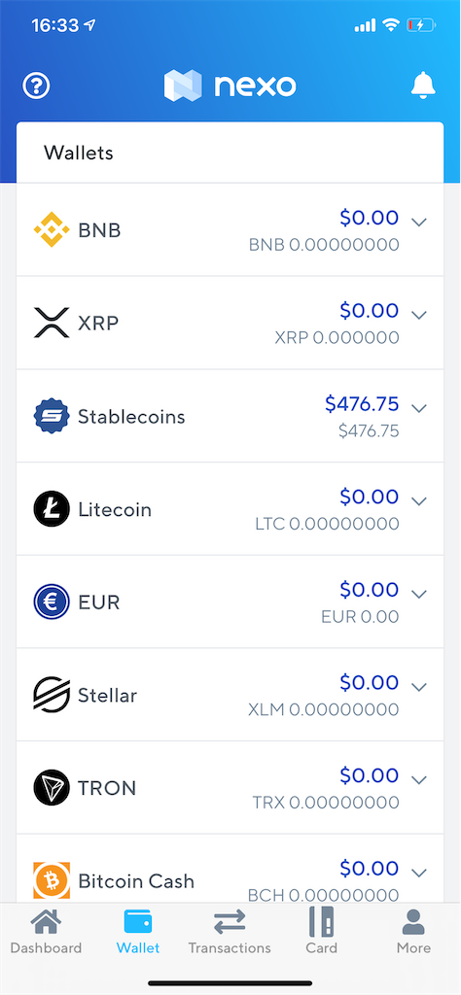Open the More tab
This screenshot has height=995, width=461.
pos(413,932)
